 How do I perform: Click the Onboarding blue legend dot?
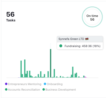point(45,84)
